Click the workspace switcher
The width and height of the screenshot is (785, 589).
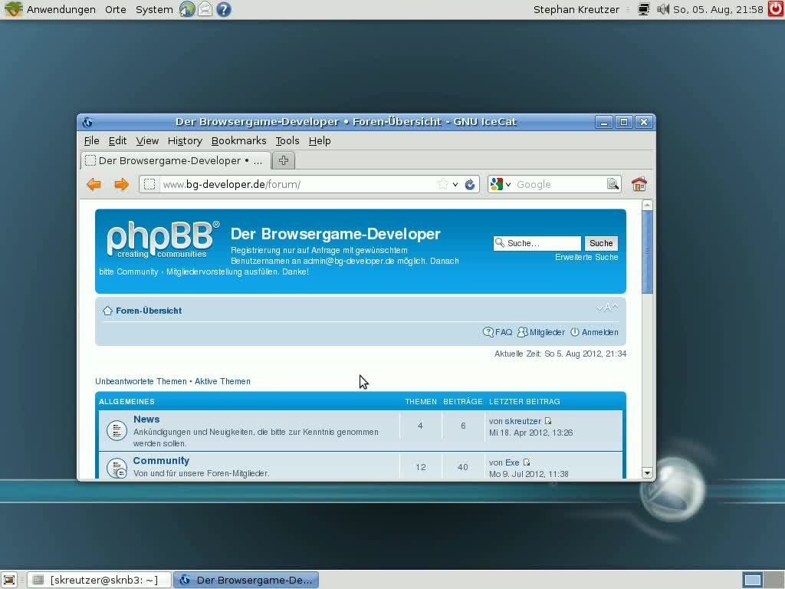click(762, 580)
